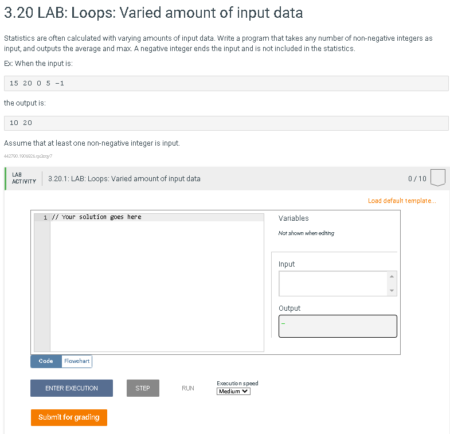Image resolution: width=450 pixels, height=434 pixels.
Task: Click the sample input code block 15 20 0 5 -1
Action: 226,83
